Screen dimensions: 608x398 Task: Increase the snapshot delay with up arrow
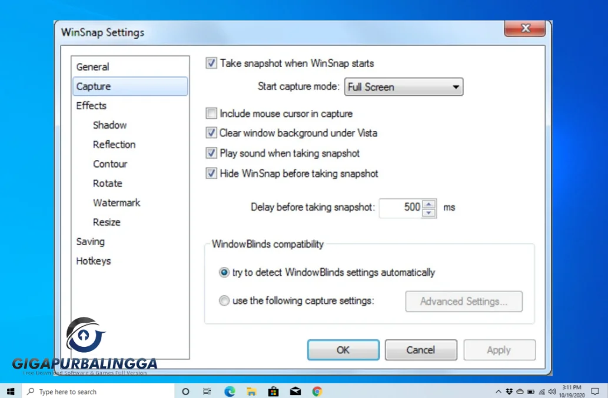click(429, 203)
